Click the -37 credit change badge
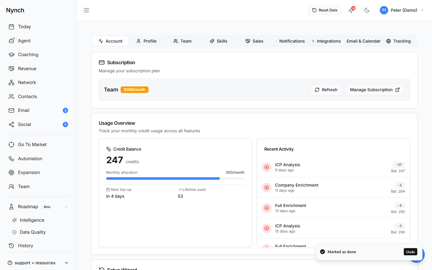This screenshot has width=432, height=270. [x=399, y=165]
